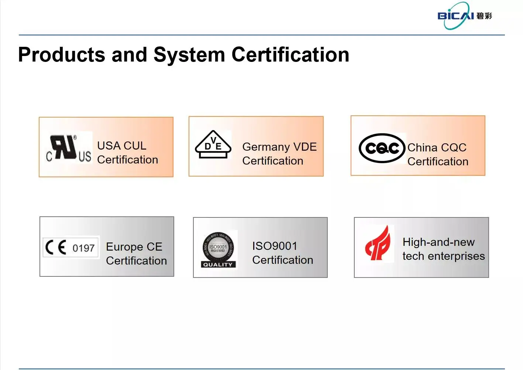This screenshot has width=523, height=370.
Task: Select the 'Germany VDE Certification' label
Action: click(x=279, y=154)
